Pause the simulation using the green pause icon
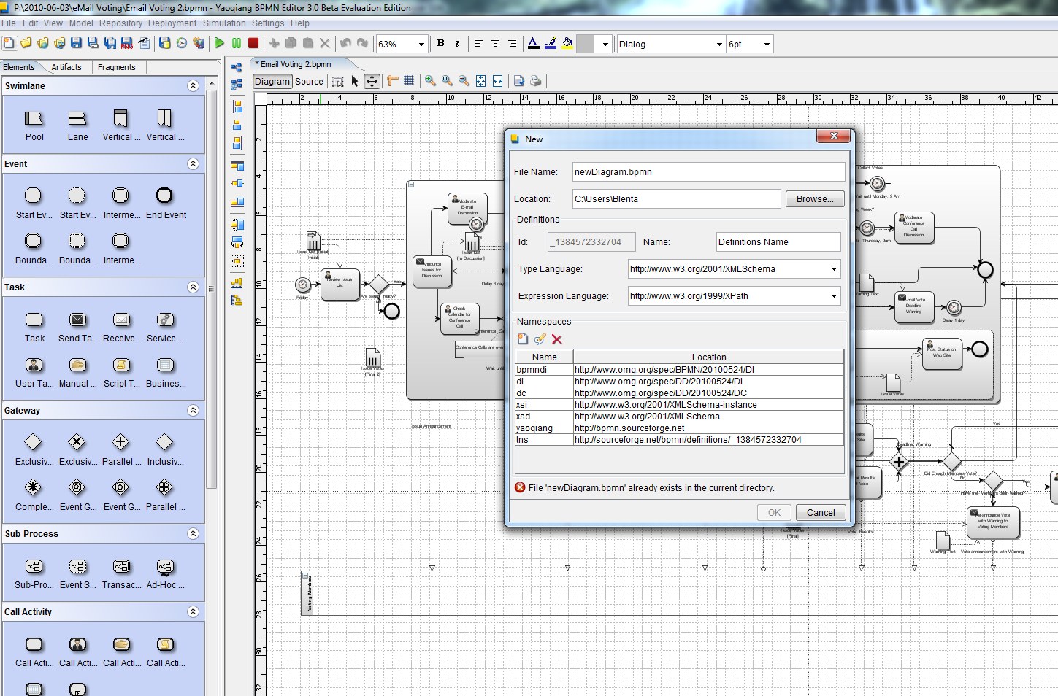Screen dimensions: 1058x696 pos(237,43)
